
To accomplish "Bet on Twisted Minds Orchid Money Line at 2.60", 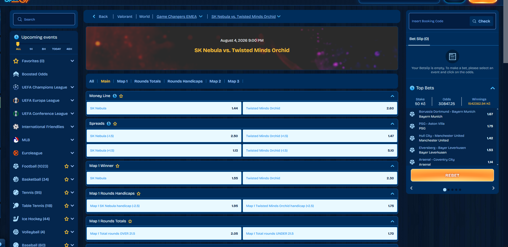I will coord(320,108).
